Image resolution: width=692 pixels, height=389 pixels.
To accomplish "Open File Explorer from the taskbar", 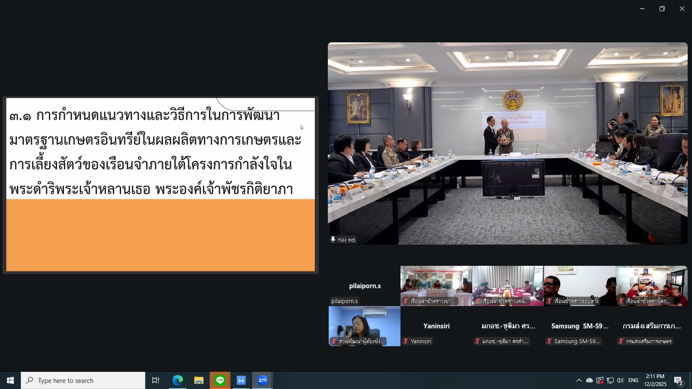I will point(199,380).
